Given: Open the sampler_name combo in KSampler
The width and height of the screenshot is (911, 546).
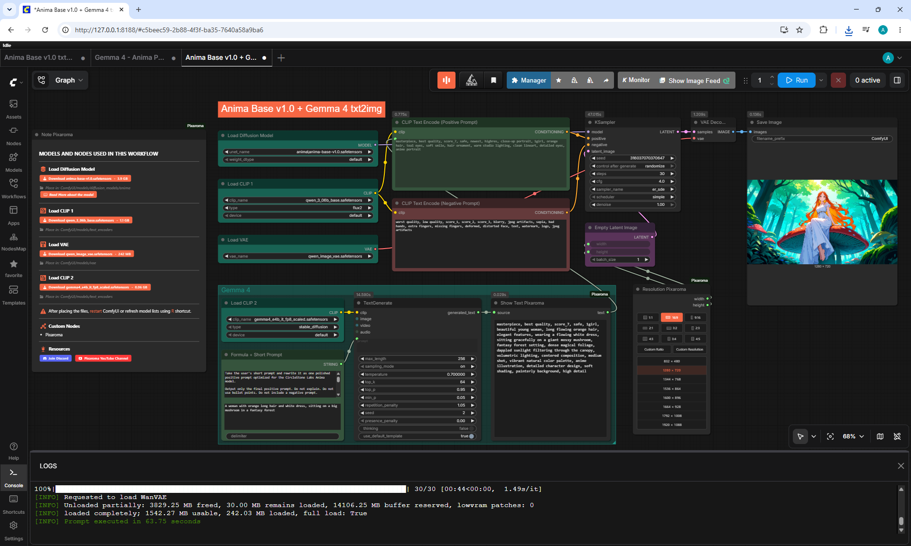Looking at the screenshot, I should click(x=633, y=189).
